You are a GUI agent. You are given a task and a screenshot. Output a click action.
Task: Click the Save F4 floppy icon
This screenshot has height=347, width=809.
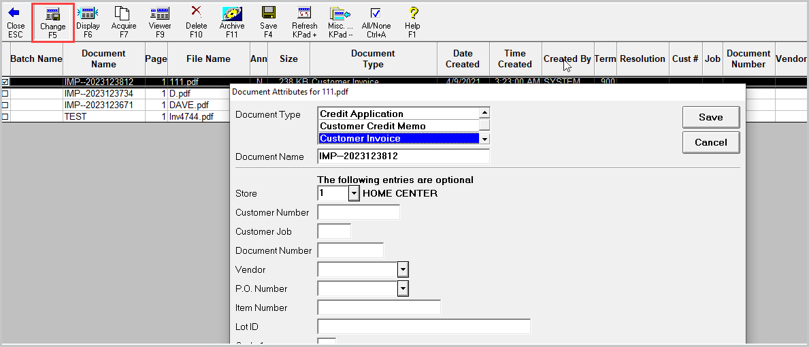click(x=268, y=22)
